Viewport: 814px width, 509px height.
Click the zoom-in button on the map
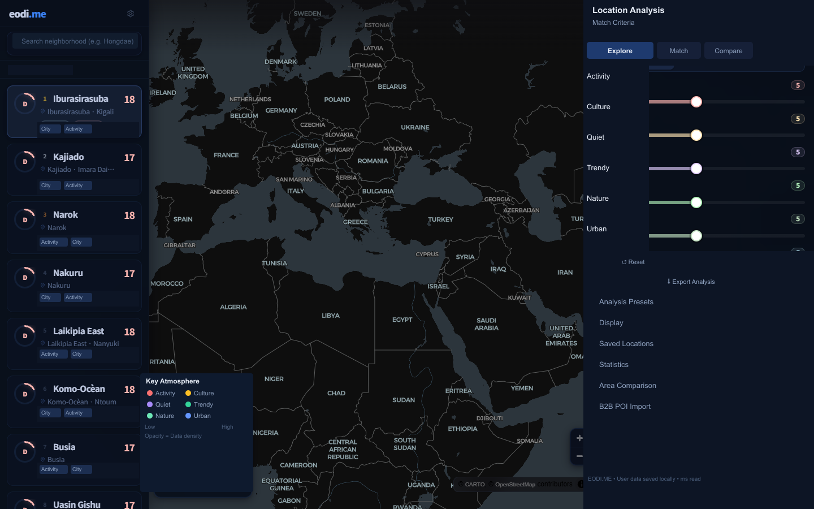(579, 438)
